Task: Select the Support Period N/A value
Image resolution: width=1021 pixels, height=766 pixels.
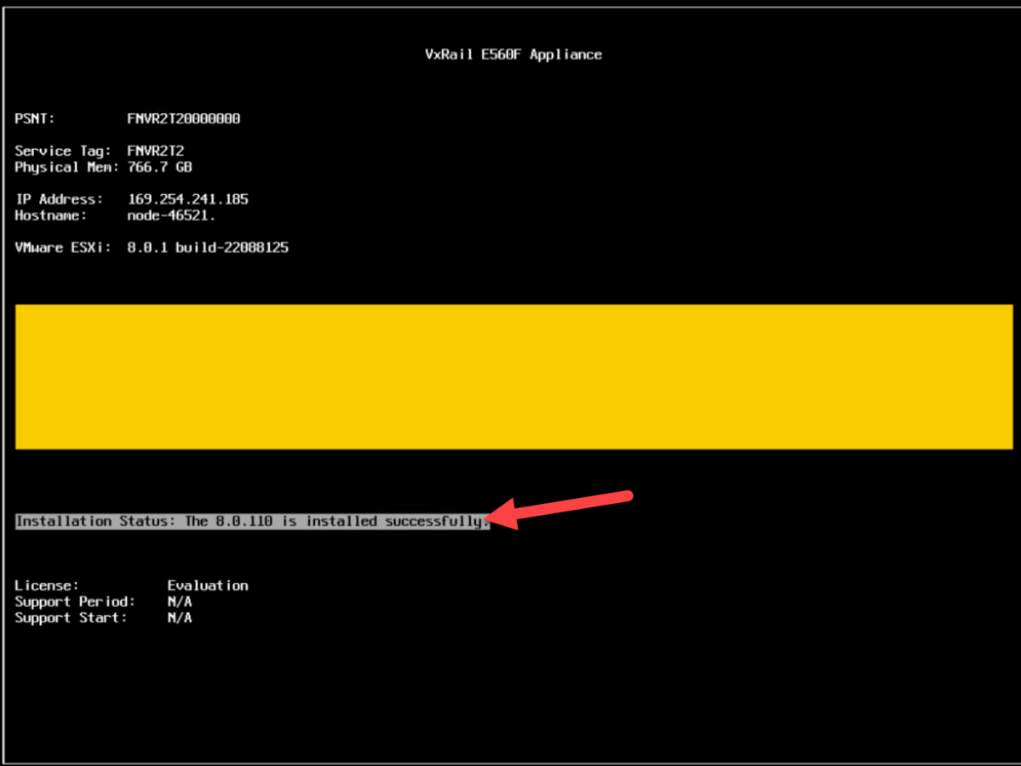Action: 181,601
